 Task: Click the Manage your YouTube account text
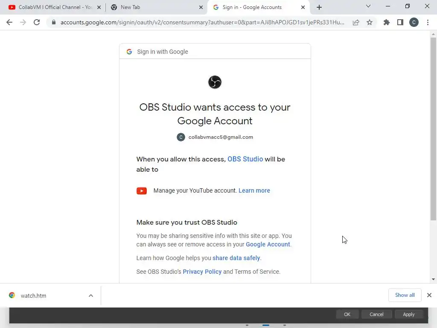[195, 190]
